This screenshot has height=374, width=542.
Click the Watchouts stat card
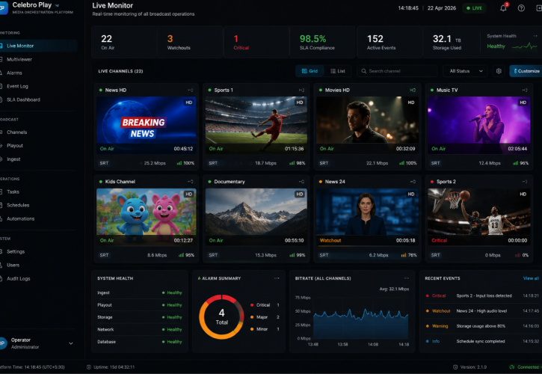190,42
